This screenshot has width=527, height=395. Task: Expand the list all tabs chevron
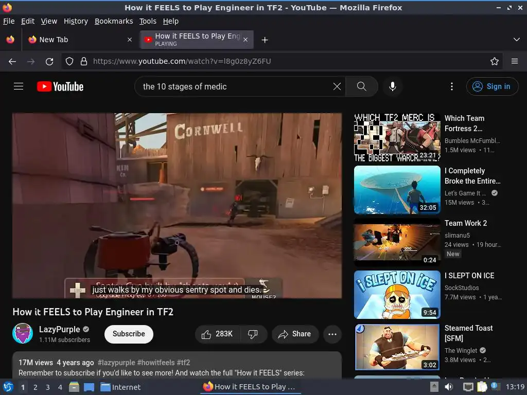click(517, 40)
